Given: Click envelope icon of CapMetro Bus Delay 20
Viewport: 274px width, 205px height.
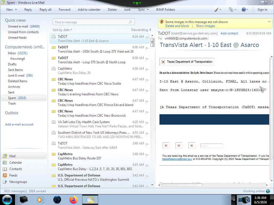Looking at the screenshot, I should click(54, 69).
